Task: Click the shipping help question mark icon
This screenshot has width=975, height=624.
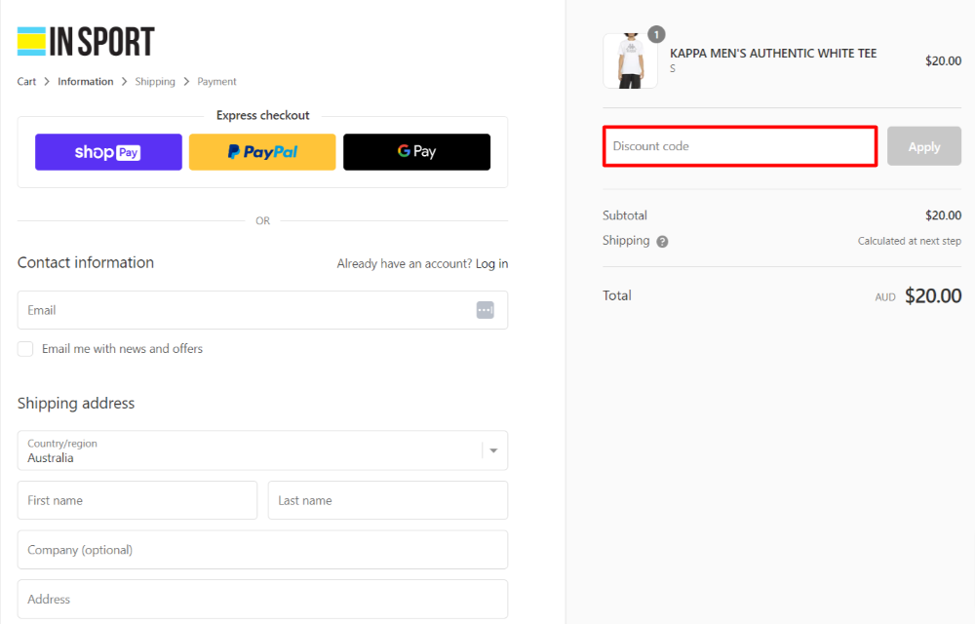Action: [662, 242]
